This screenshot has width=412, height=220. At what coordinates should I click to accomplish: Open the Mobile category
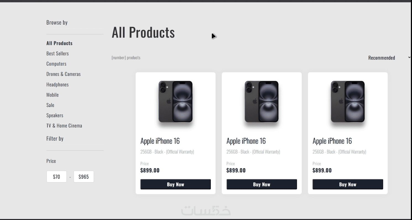53,95
